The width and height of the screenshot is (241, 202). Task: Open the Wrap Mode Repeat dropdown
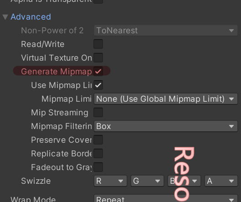tap(166, 199)
